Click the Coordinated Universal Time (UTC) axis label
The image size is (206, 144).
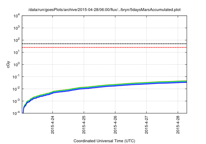104,141
